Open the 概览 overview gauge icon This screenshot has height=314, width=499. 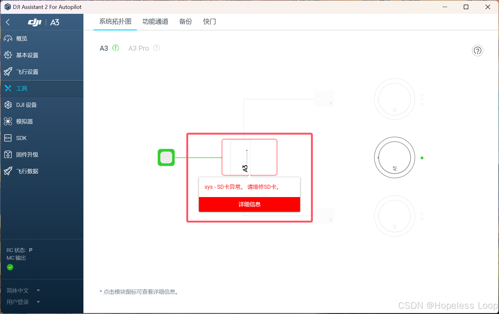click(x=8, y=39)
